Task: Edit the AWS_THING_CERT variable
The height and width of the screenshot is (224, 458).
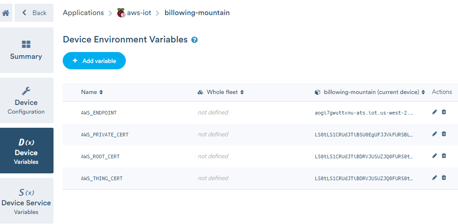Action: point(435,178)
